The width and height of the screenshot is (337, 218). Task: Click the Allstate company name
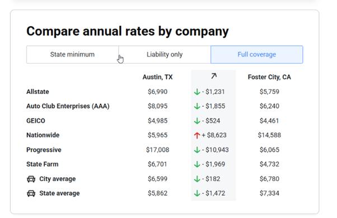(38, 92)
